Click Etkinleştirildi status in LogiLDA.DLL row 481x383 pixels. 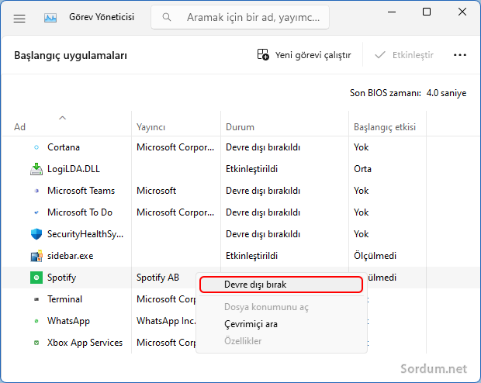pos(251,169)
